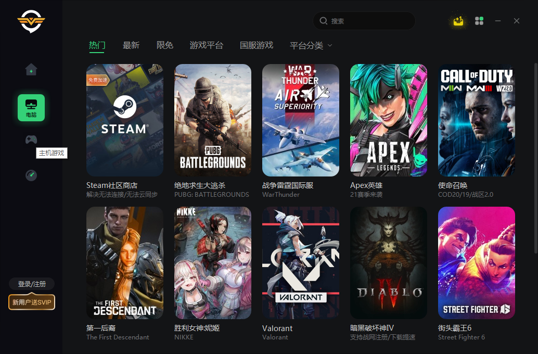The width and height of the screenshot is (538, 354).
Task: Close the accelerator window
Action: tap(517, 21)
